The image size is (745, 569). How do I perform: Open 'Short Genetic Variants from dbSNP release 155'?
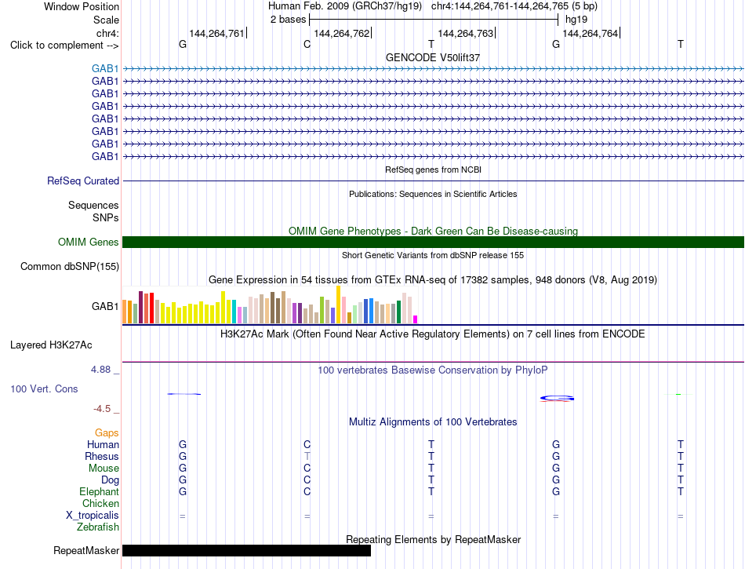point(433,255)
